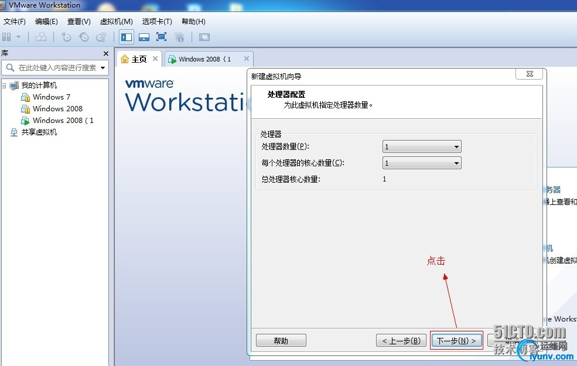Click the 总处理器核心数量 value 1

[384, 179]
